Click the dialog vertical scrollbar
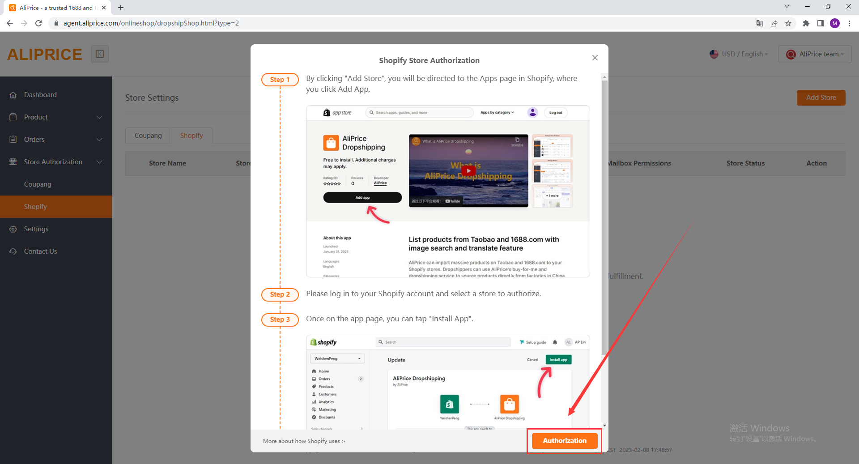Screen dimensions: 859x464 [x=604, y=217]
